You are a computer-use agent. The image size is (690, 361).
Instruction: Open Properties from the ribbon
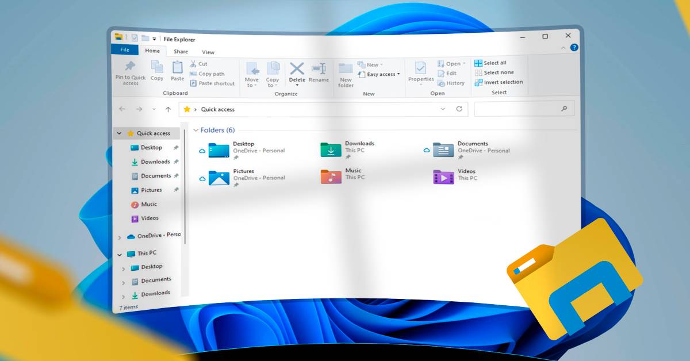pos(421,68)
